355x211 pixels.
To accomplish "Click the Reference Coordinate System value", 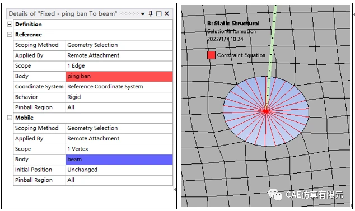I will [105, 87].
